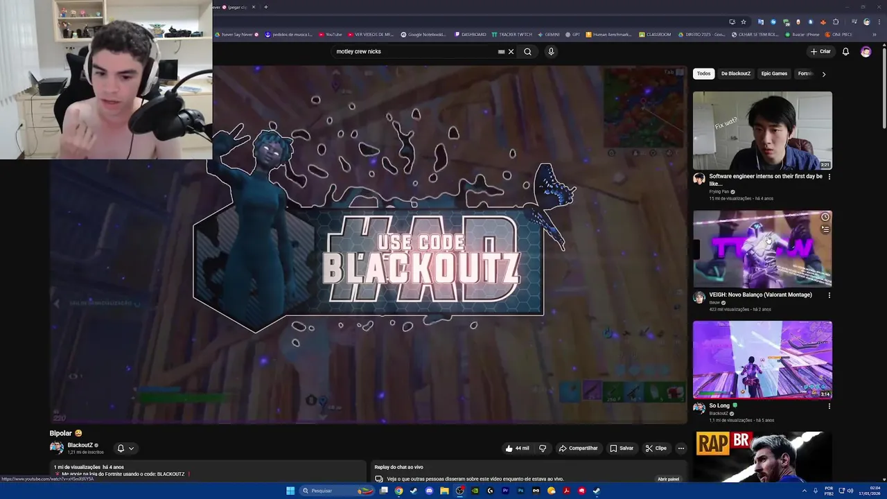887x499 pixels.
Task: Add VEIGH video to queue
Action: click(x=825, y=229)
